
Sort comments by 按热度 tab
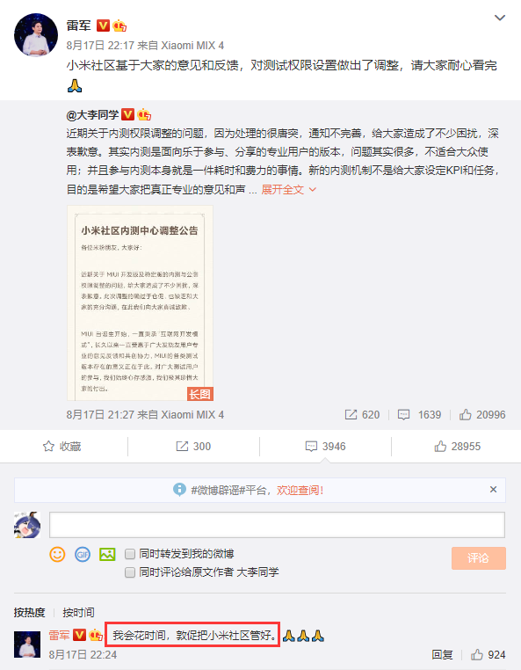pyautogui.click(x=29, y=612)
